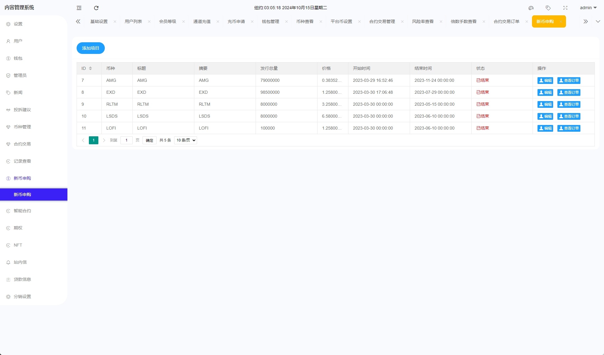Image resolution: width=604 pixels, height=355 pixels.
Task: Open the theme palette icon
Action: pos(531,8)
